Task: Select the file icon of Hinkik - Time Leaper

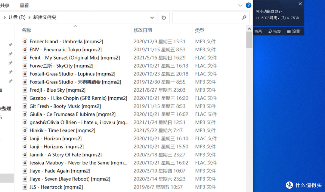Action: point(25,130)
